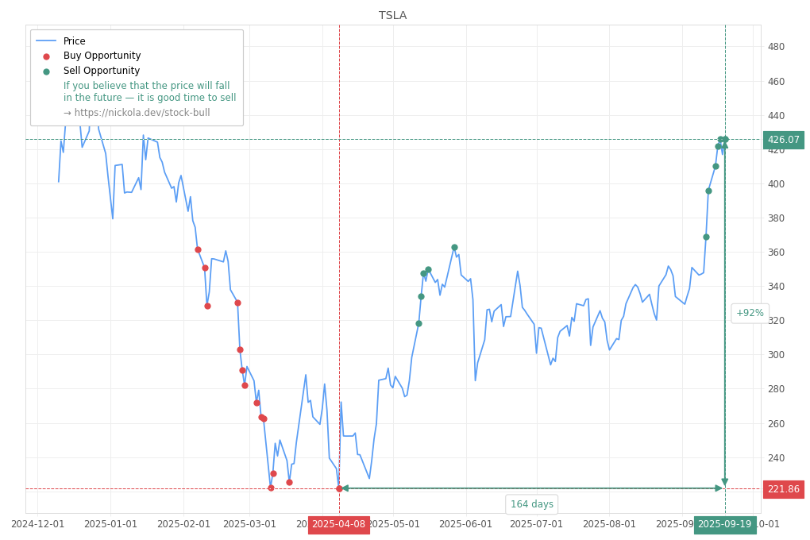
Task: Click the isolated sell marker at the June peak
Action: click(454, 247)
